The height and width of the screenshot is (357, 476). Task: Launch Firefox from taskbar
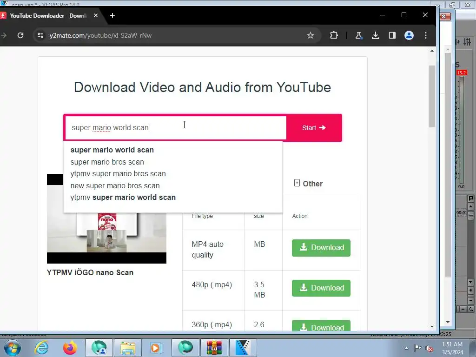[x=70, y=348]
